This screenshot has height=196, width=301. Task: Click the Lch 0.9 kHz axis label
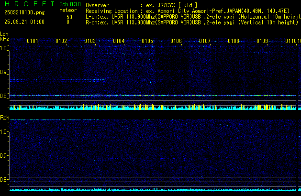click(5, 72)
